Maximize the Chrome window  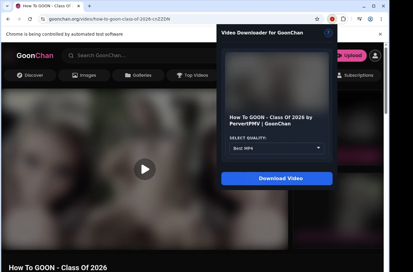(x=374, y=6)
